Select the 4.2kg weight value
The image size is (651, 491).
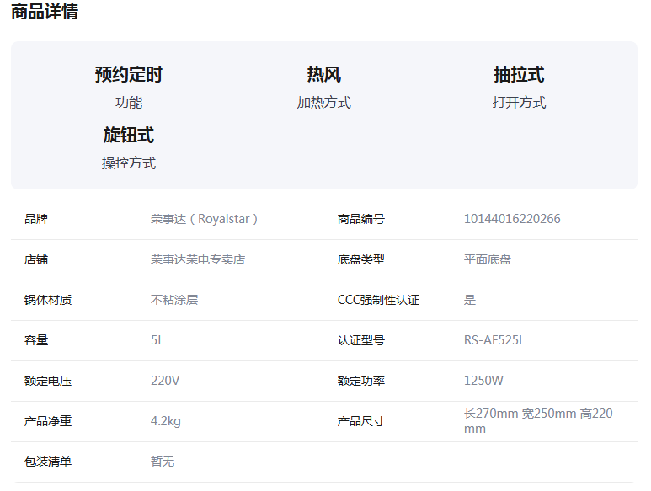(166, 421)
